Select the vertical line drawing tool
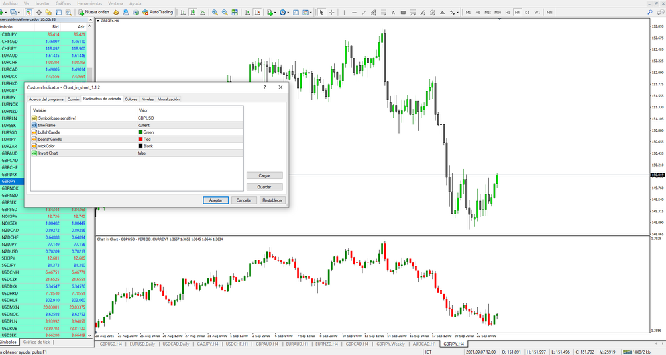This screenshot has height=355, width=666. pos(344,13)
